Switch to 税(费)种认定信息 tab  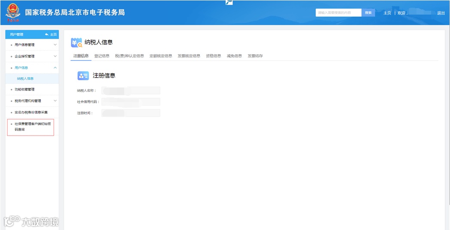[129, 56]
